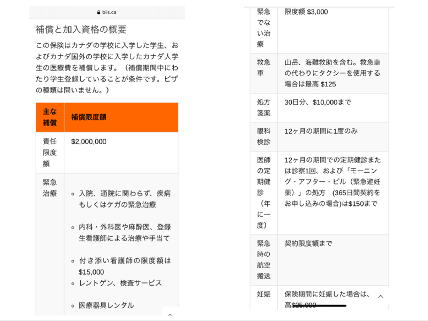Click the biis.ca address text
428x321 pixels.
tap(109, 12)
